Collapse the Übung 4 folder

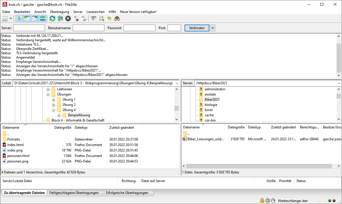coord(53,110)
